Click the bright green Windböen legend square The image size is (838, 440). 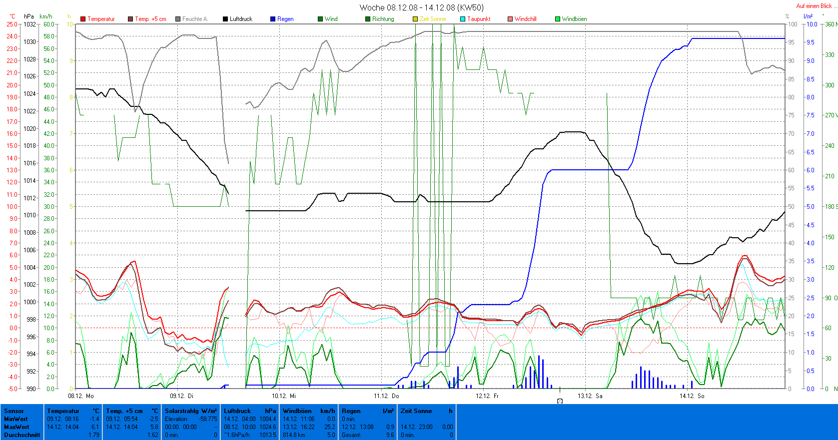(x=558, y=19)
